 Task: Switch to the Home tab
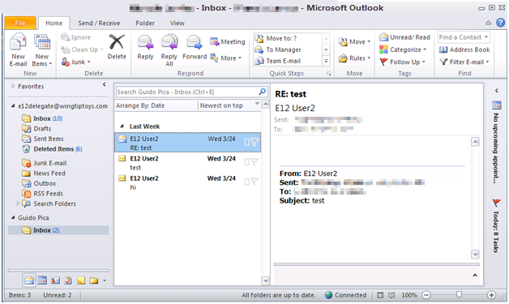click(x=53, y=23)
